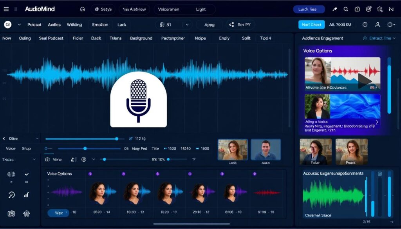Click the Lurch Tiea button
401x229 pixels.
(309, 9)
